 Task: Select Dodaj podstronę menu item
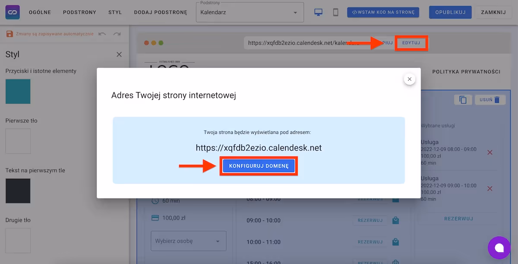(x=161, y=12)
